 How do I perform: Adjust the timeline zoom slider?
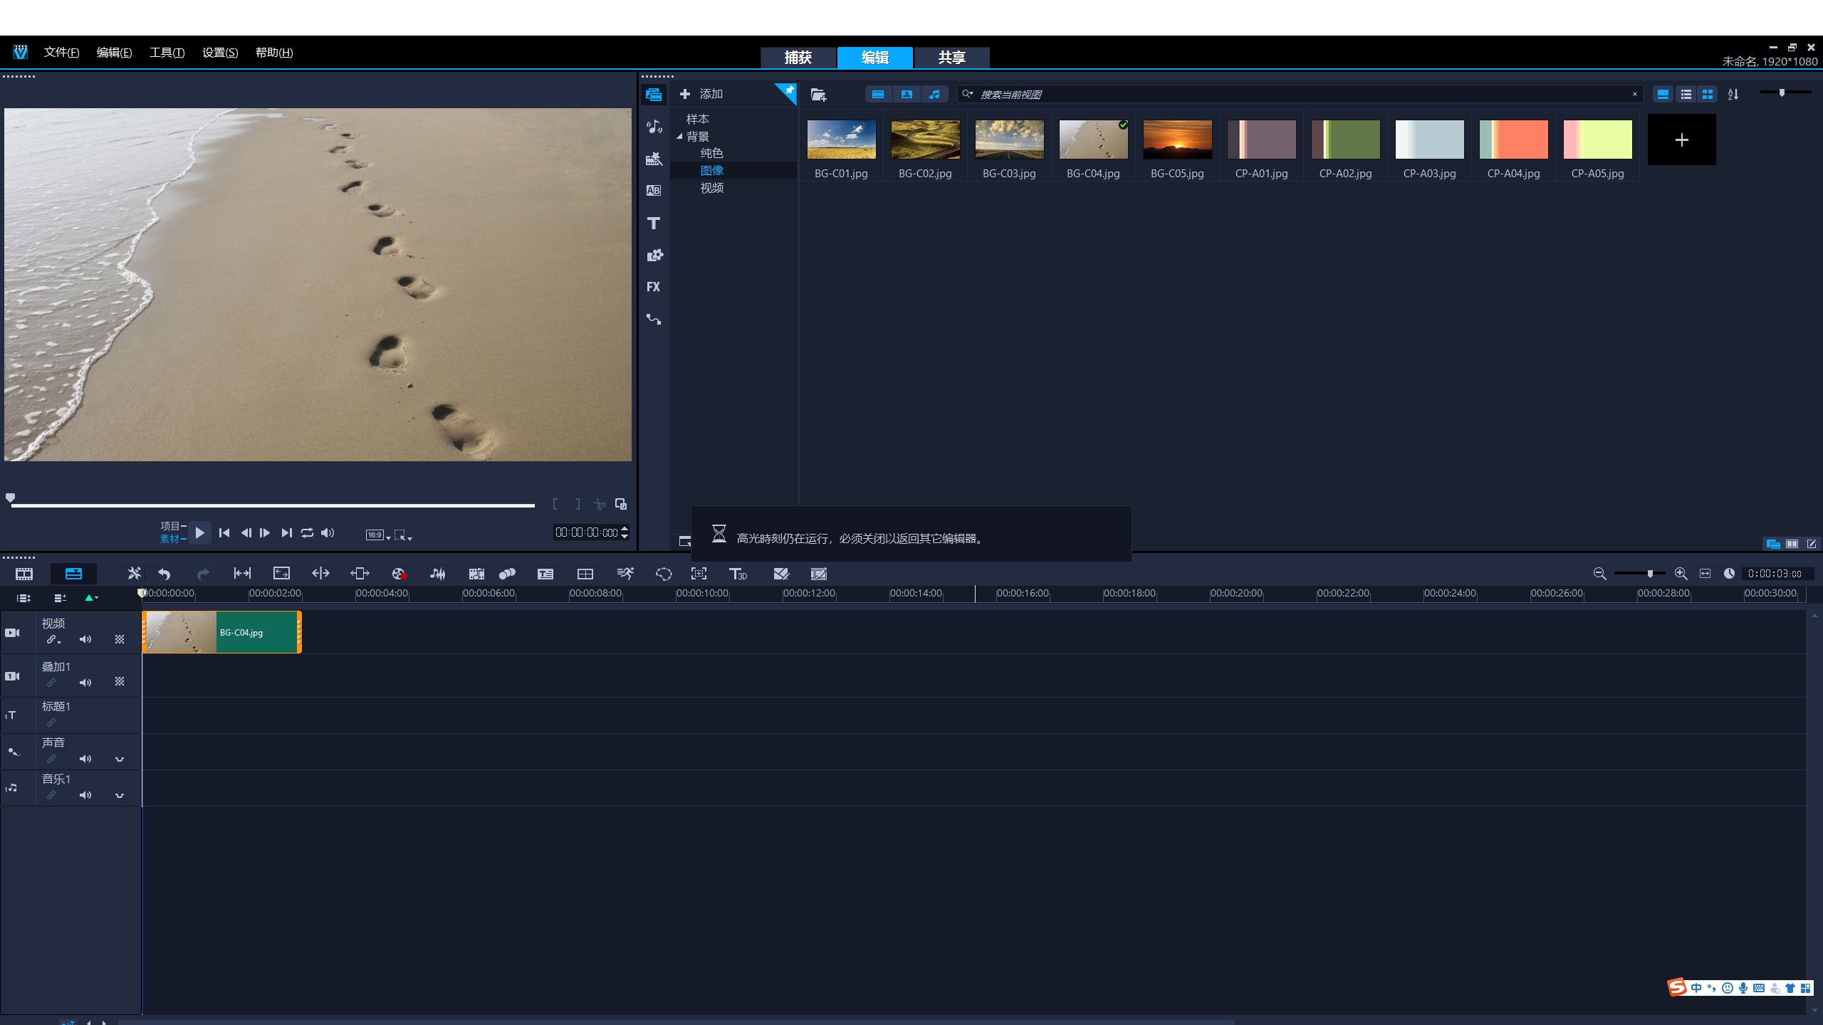pyautogui.click(x=1640, y=574)
